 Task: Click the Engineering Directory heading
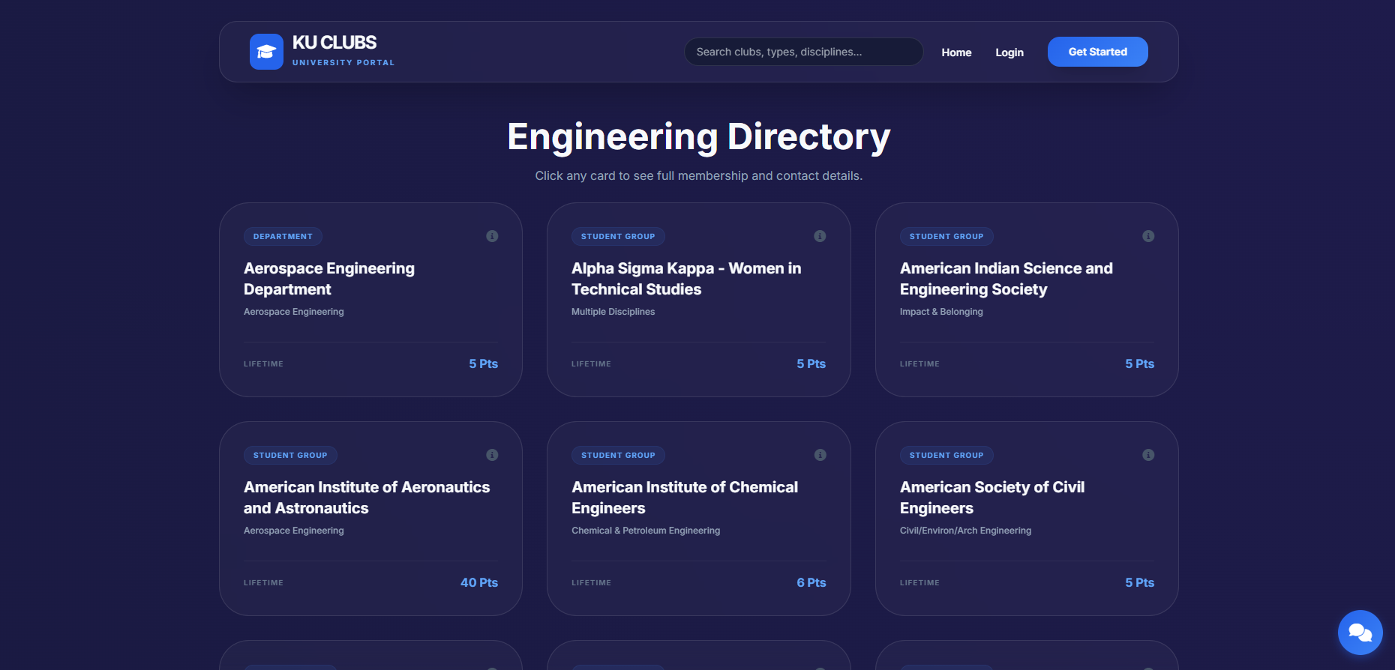point(699,137)
